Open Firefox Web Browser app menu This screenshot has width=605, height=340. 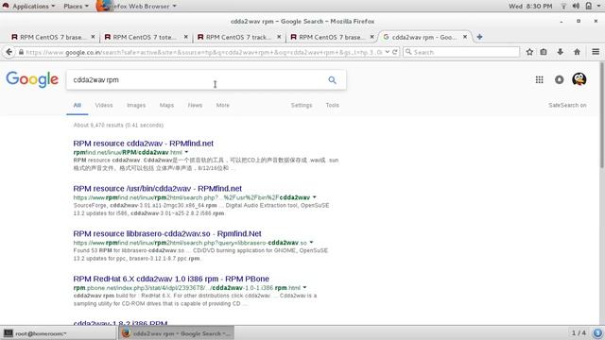pos(136,7)
